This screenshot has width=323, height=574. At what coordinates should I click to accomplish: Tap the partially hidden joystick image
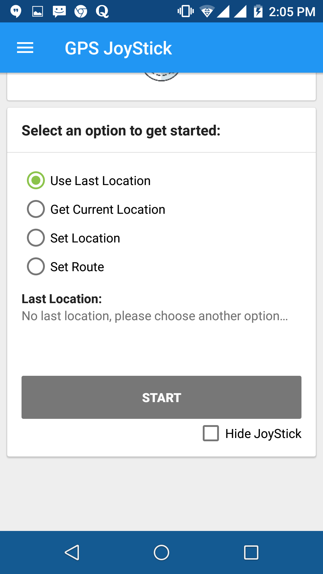coord(161,77)
